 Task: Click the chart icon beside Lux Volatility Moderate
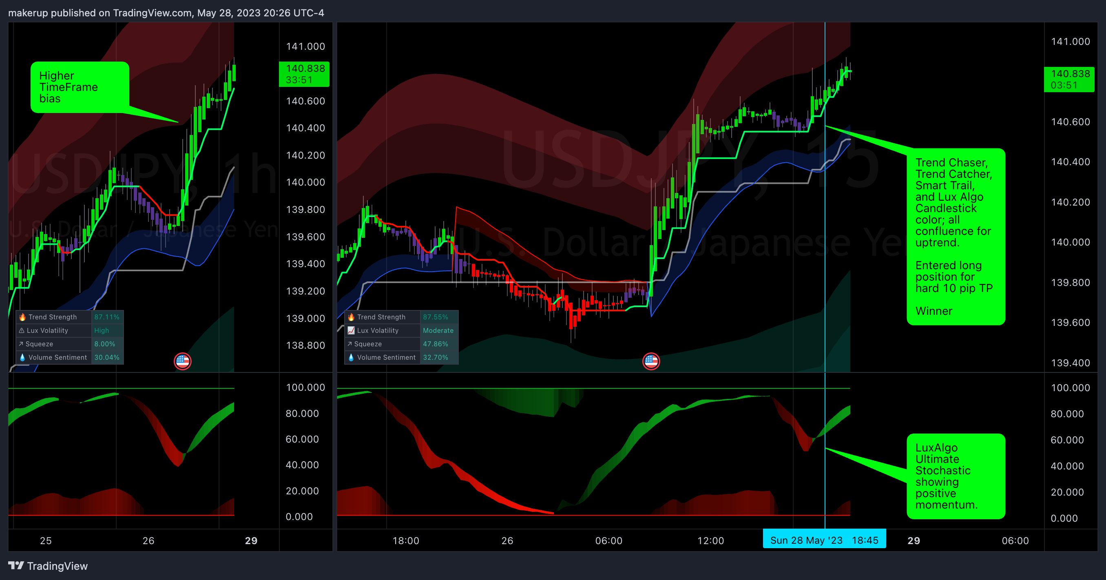click(x=351, y=330)
